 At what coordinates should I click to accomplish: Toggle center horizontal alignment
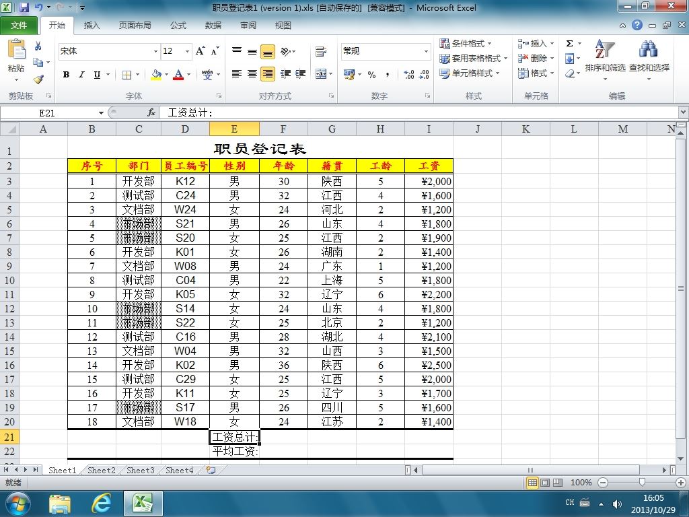[252, 74]
